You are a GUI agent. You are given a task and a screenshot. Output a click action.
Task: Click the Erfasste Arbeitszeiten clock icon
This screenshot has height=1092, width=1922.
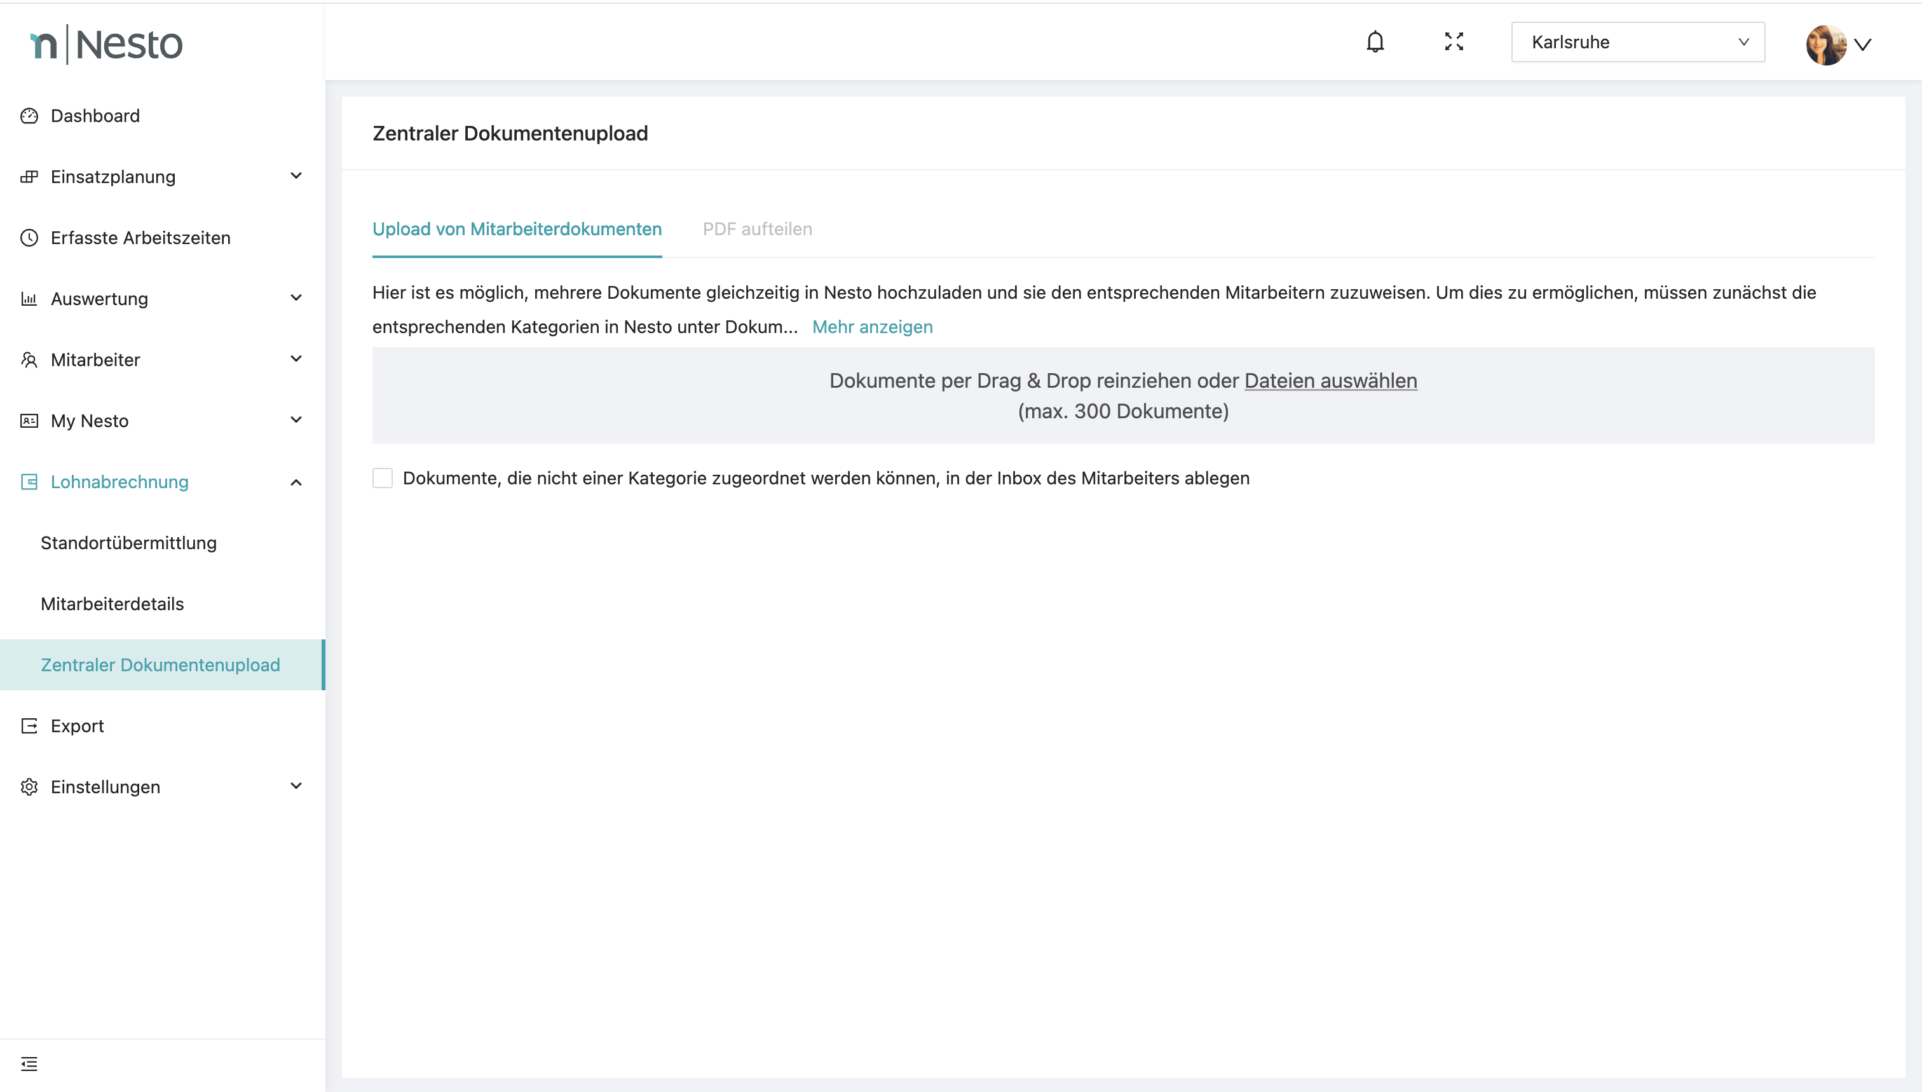(x=29, y=238)
